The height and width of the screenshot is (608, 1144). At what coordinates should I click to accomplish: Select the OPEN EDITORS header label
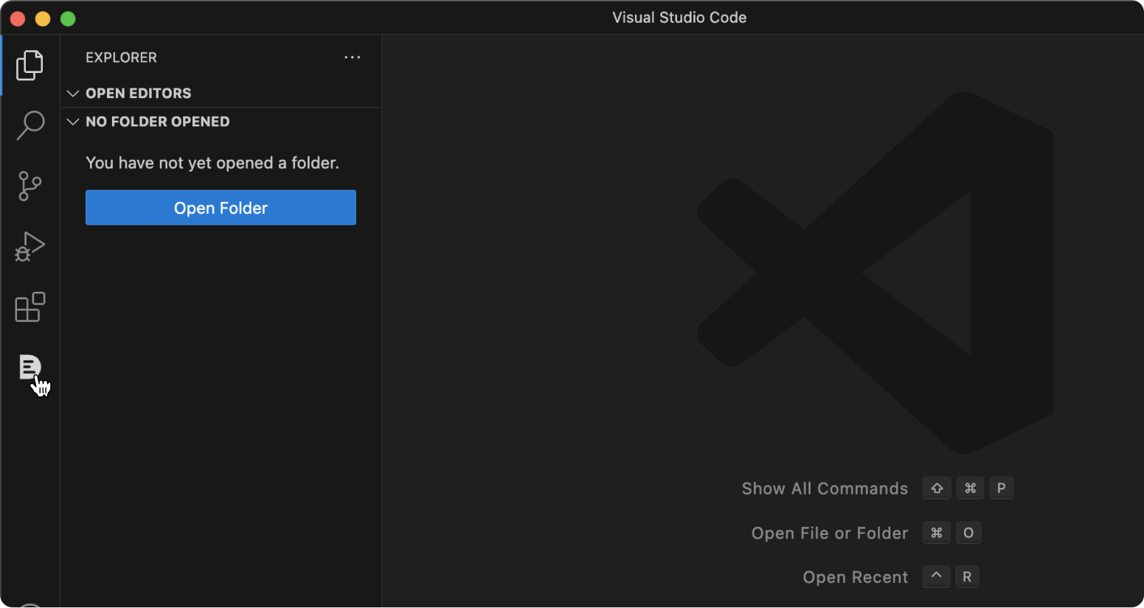[x=139, y=94]
